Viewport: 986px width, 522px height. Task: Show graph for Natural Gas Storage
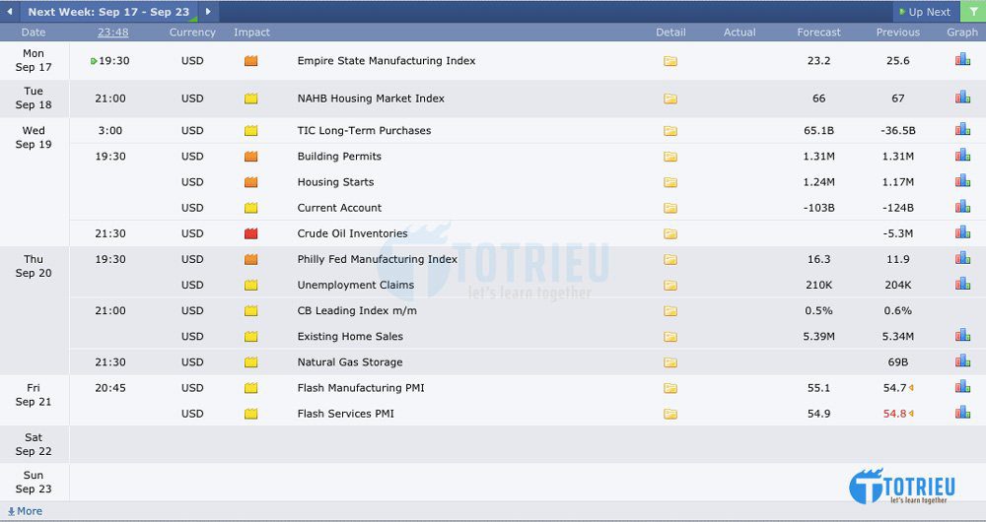[x=962, y=361]
